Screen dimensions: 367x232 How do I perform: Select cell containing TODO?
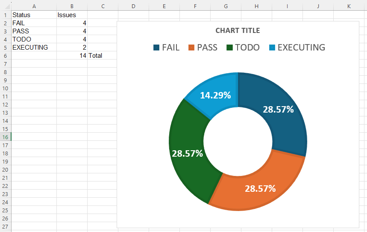pyautogui.click(x=34, y=39)
